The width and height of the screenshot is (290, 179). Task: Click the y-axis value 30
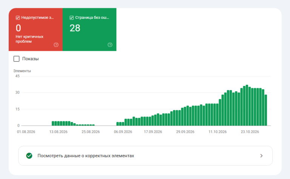(x=17, y=92)
